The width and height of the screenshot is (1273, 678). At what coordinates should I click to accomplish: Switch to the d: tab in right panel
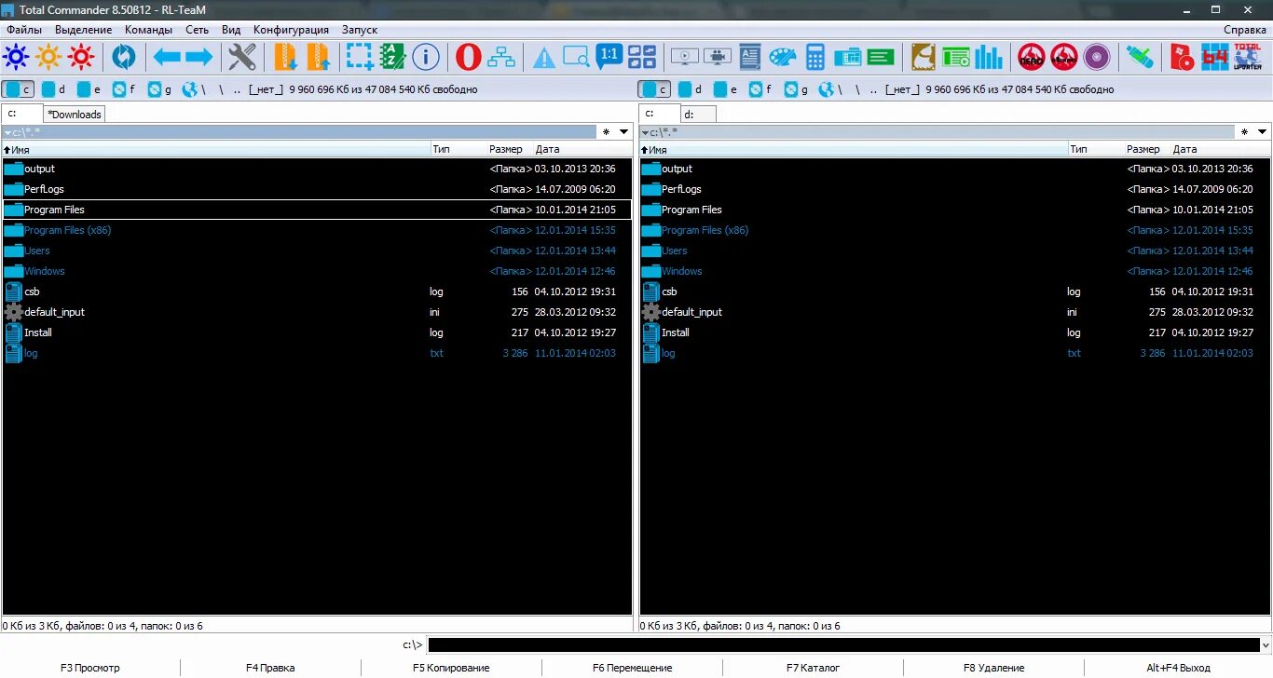click(699, 115)
